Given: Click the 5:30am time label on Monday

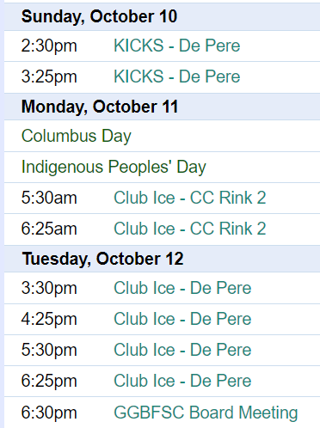Looking at the screenshot, I should pyautogui.click(x=49, y=198).
